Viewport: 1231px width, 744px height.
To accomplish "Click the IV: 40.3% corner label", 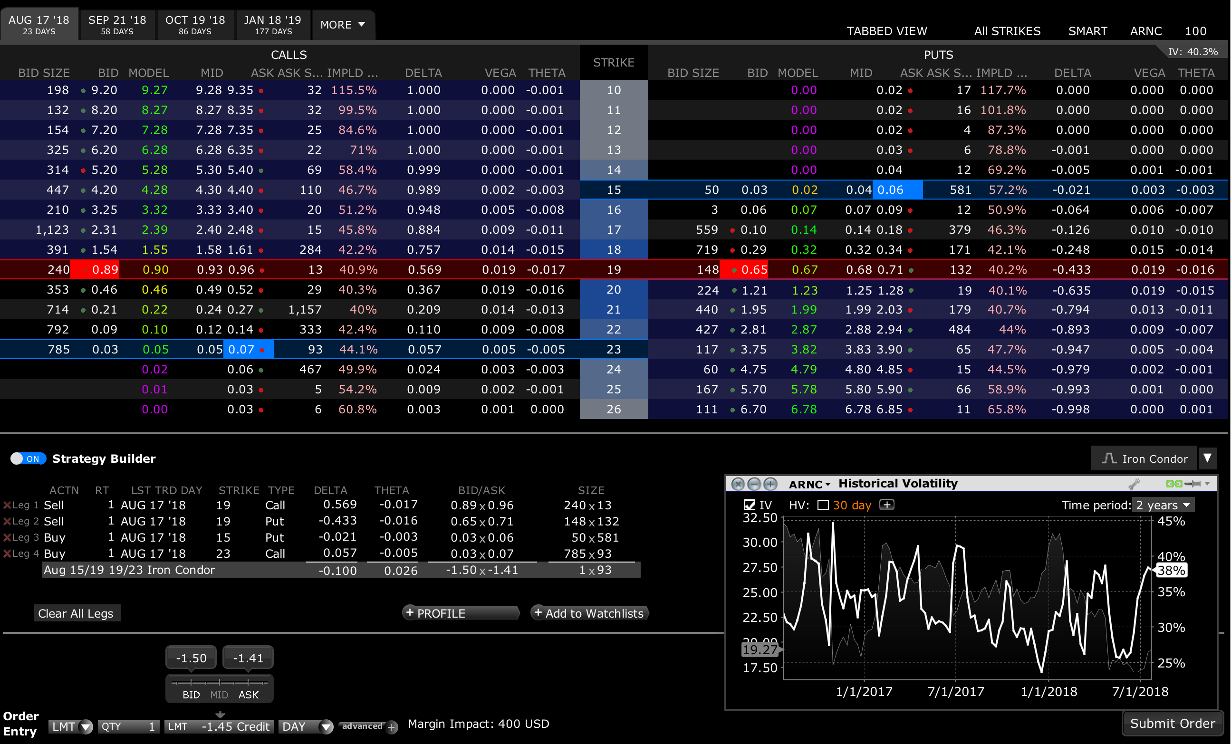I will tap(1193, 52).
